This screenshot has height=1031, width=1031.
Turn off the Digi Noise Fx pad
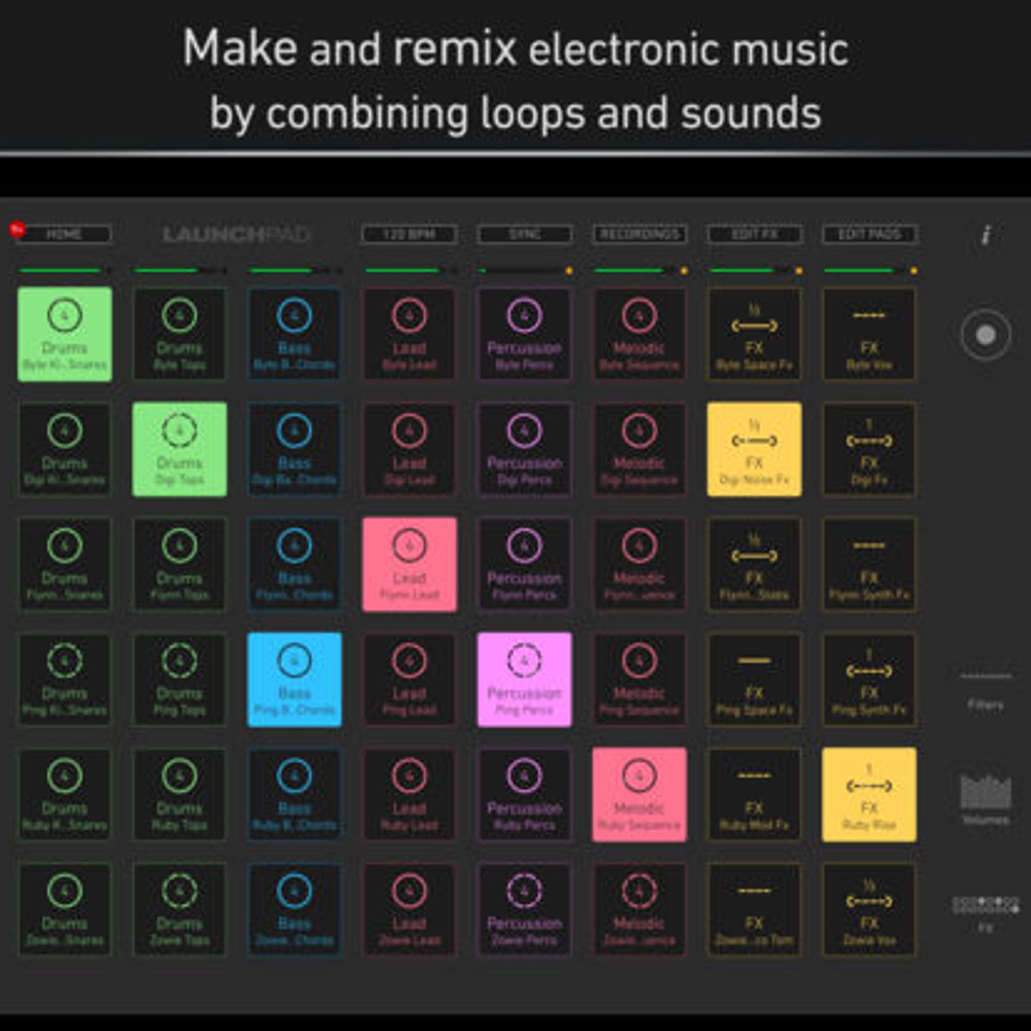tap(754, 449)
